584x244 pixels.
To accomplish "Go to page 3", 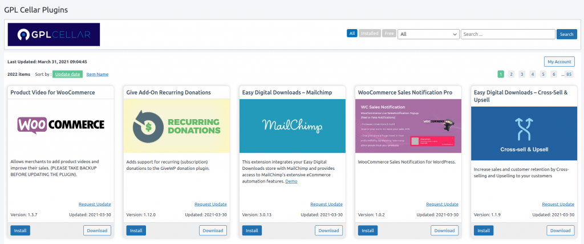I will pyautogui.click(x=522, y=74).
